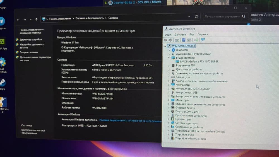
Task: Go forward in Control Panel window
Action: coord(25,20)
